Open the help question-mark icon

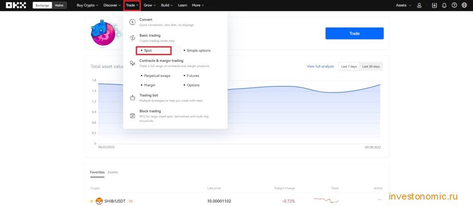(455, 5)
